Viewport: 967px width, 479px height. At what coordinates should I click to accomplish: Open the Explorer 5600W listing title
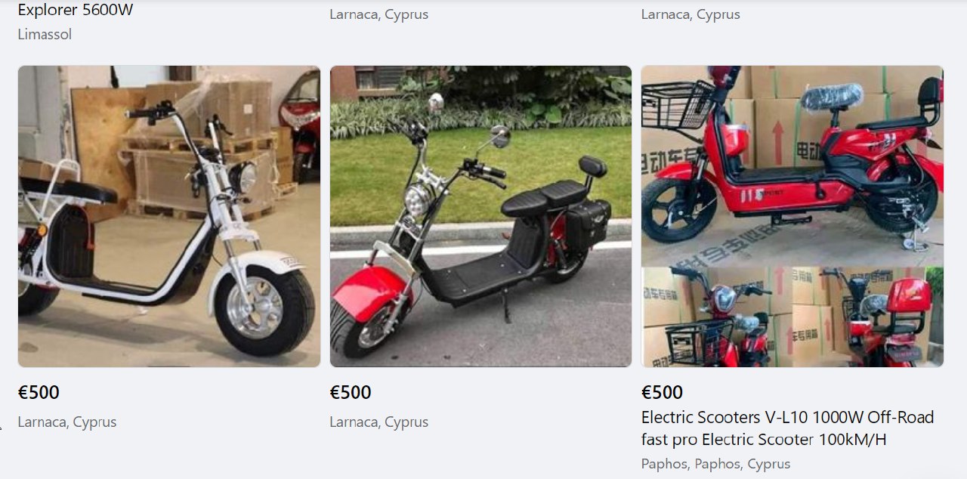click(x=76, y=10)
